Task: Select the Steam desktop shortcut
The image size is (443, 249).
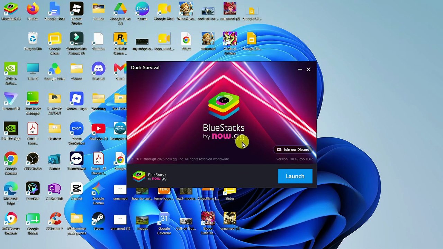Action: tap(98, 221)
